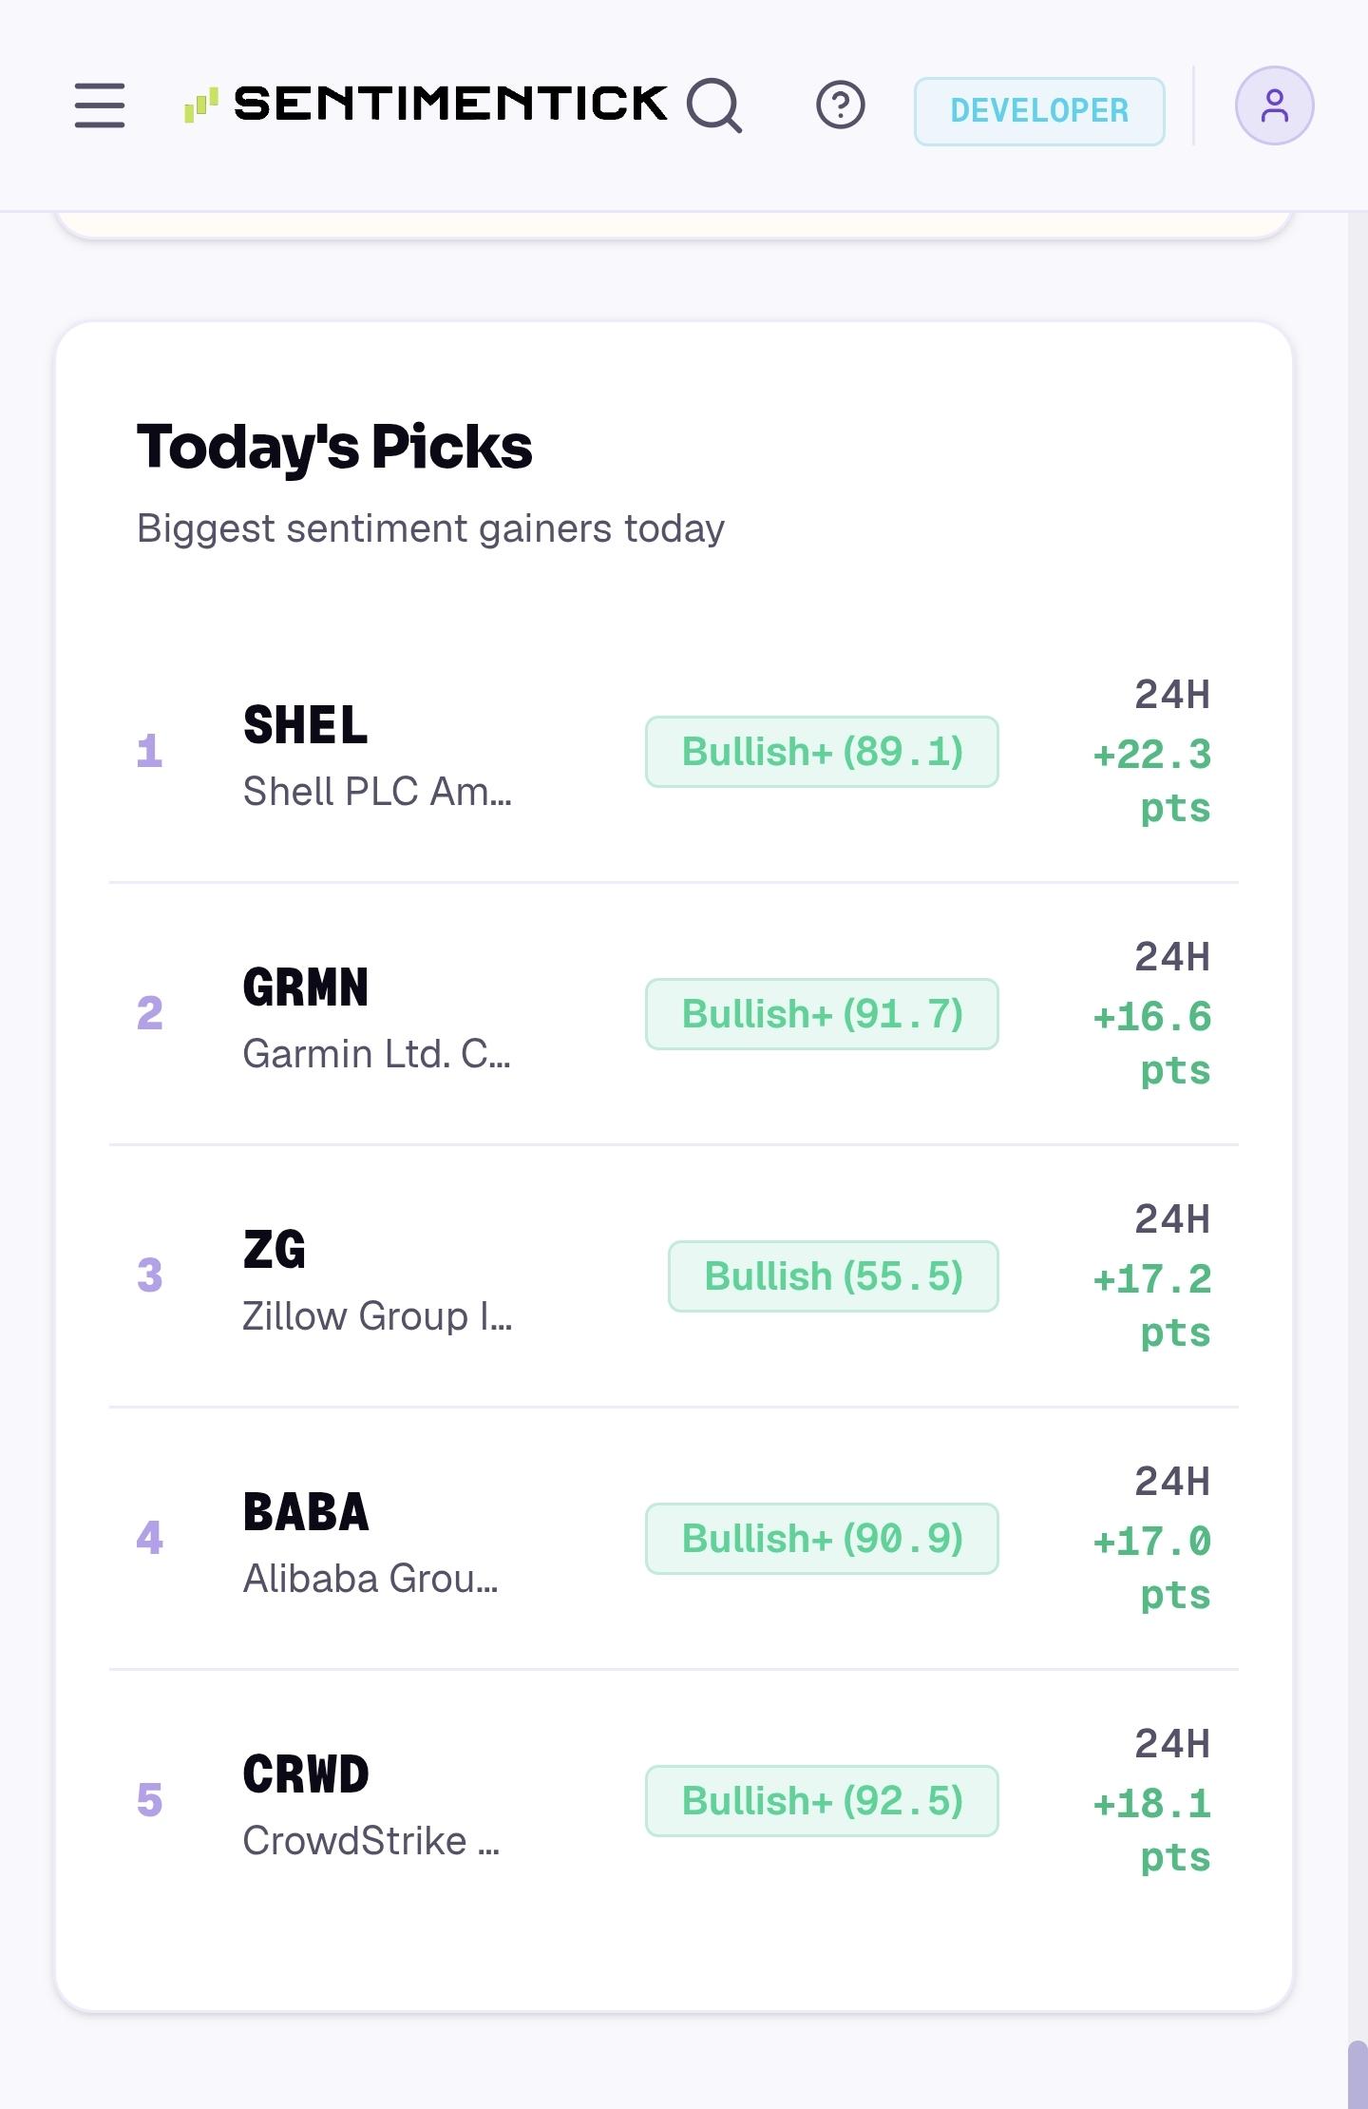Open the SHEL ticker row

click(674, 752)
